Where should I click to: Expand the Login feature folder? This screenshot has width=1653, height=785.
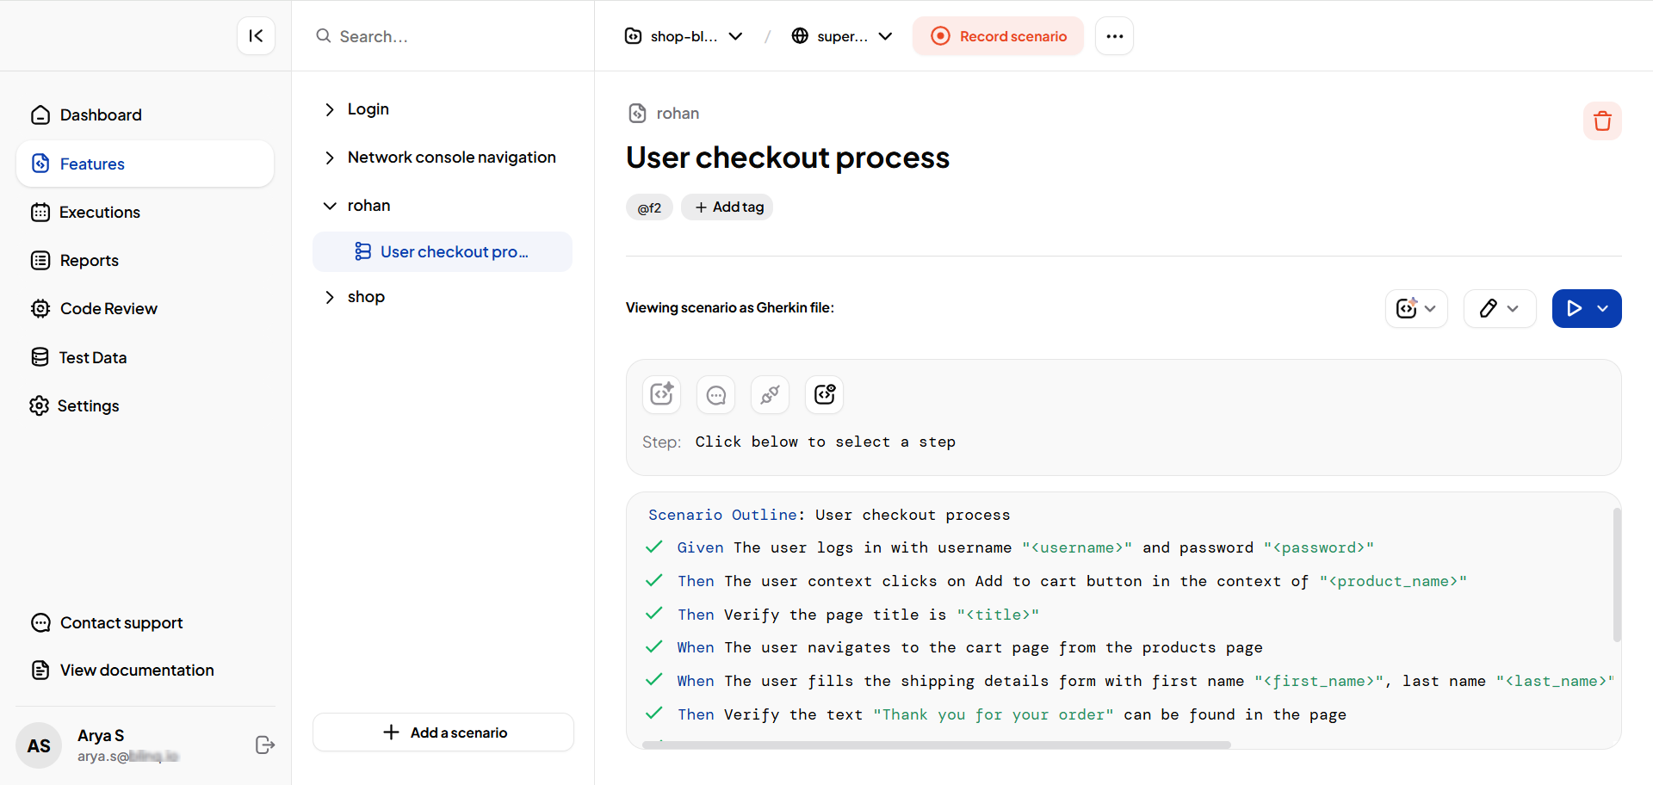[330, 109]
